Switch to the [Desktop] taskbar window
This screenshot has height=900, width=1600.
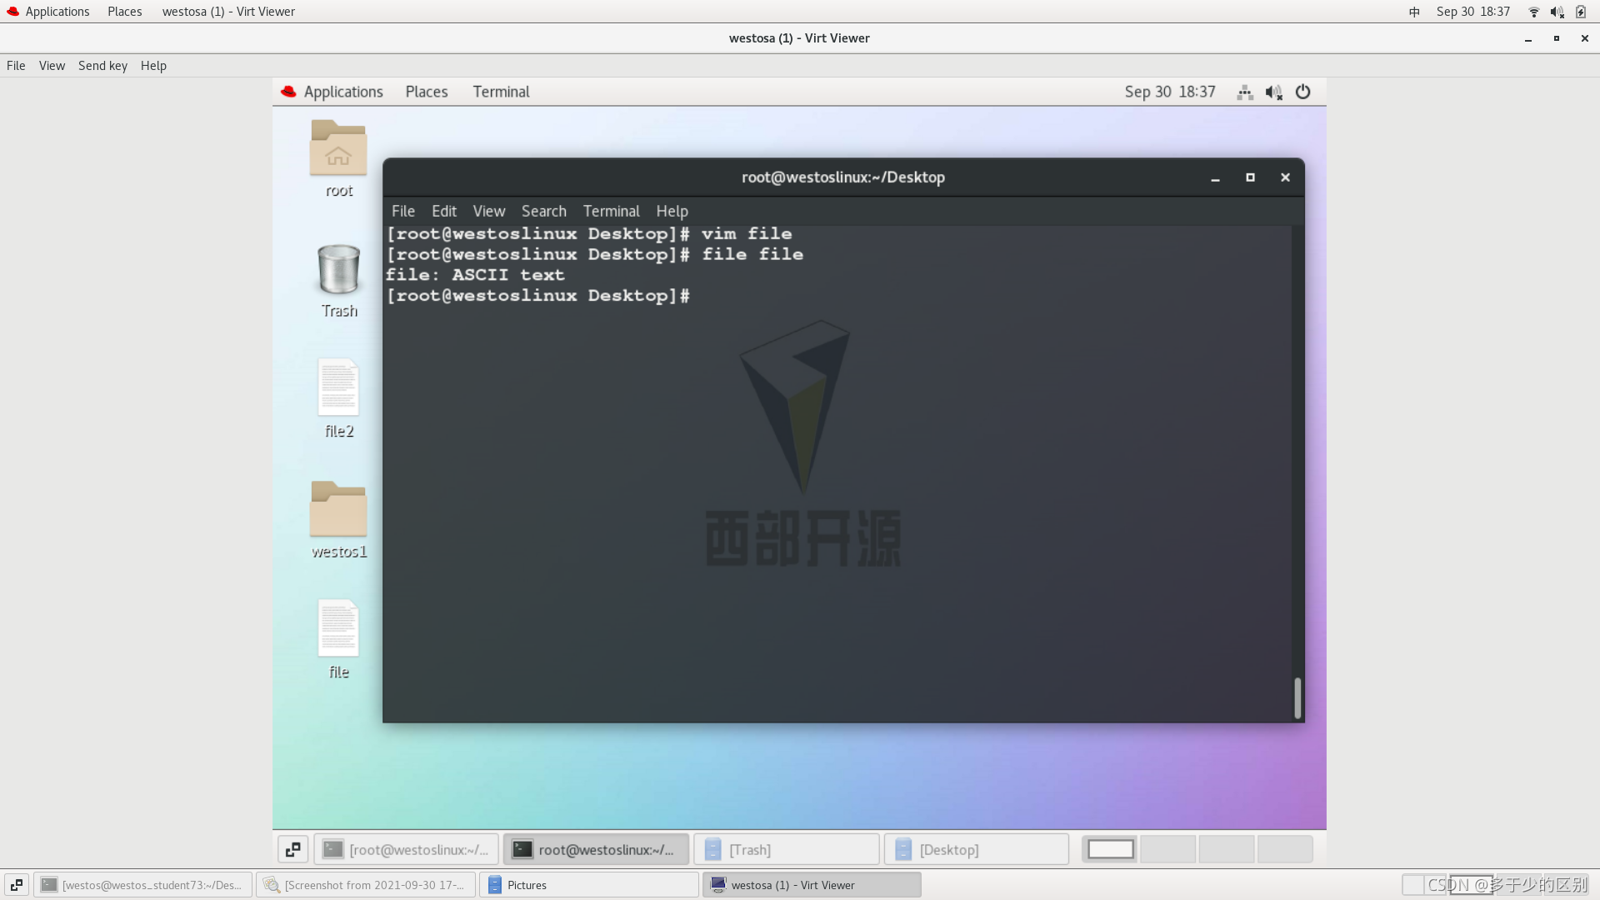[977, 849]
